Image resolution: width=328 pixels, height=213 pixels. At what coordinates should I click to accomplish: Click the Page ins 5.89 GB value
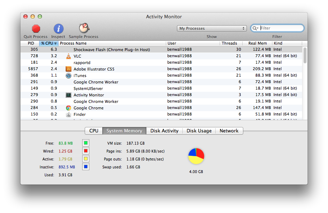pos(145,151)
